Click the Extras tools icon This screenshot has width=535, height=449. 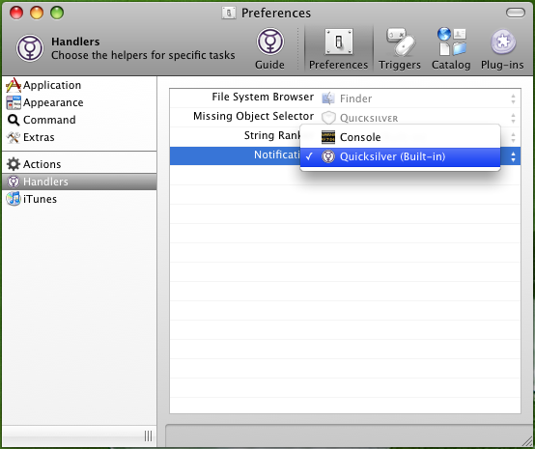pyautogui.click(x=14, y=137)
